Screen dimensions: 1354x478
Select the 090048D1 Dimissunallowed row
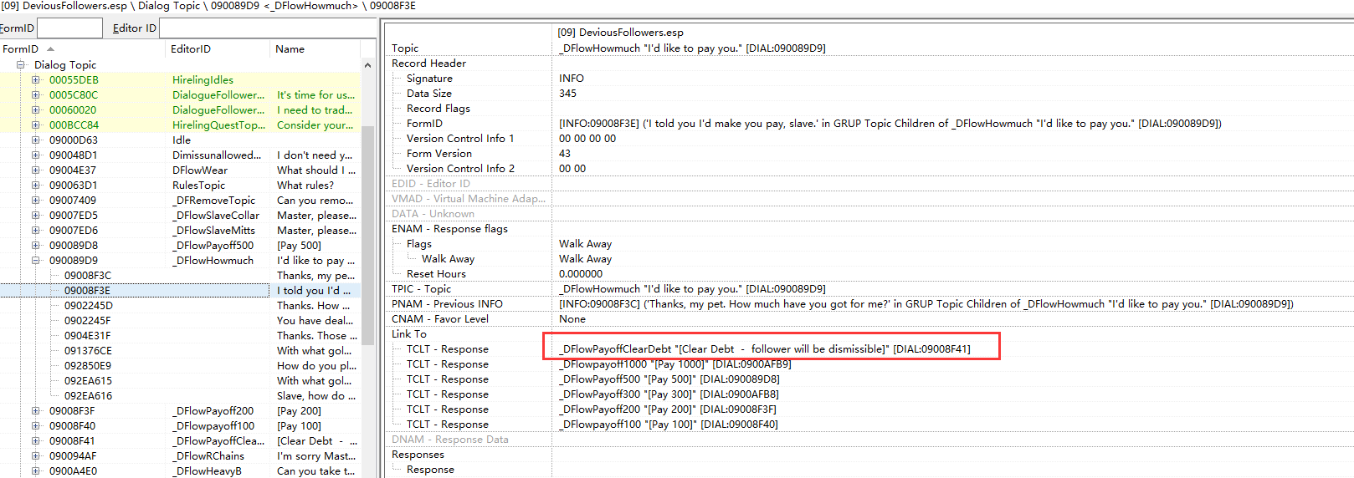point(180,155)
